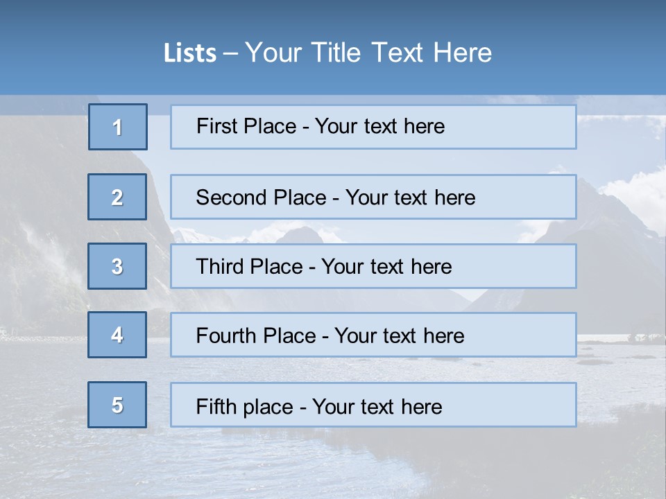Viewport: 666px width, 499px height.
Task: Click the word Fourth in list
Action: [226, 335]
